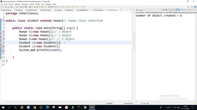Click the Eclipse icon on the taskbar
197x110 pixels.
tap(92, 107)
